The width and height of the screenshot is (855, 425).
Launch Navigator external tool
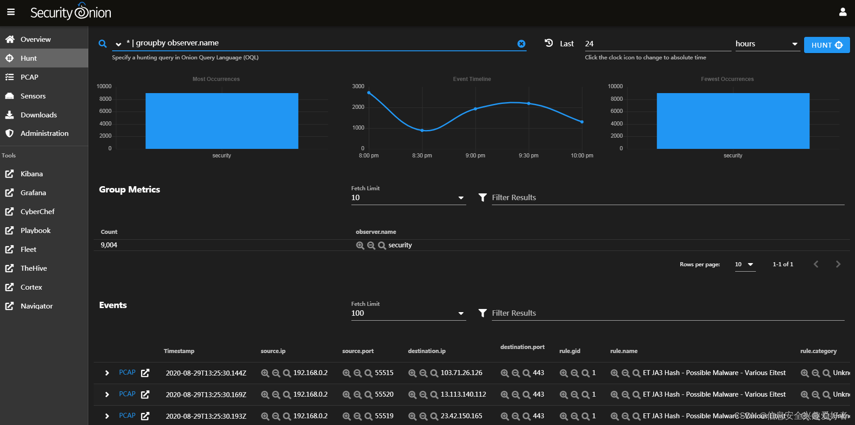44,306
